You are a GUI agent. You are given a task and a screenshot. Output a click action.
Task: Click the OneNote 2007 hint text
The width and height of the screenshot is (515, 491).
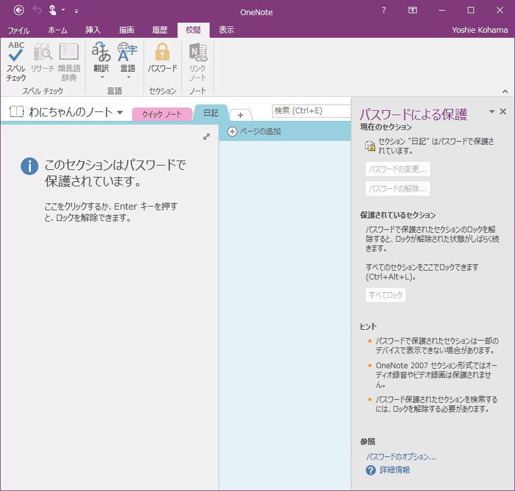[x=436, y=375]
